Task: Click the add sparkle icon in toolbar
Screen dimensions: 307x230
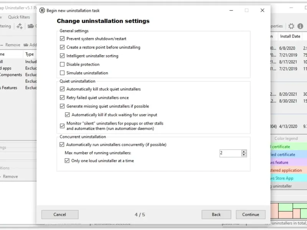Action: click(x=20, y=26)
